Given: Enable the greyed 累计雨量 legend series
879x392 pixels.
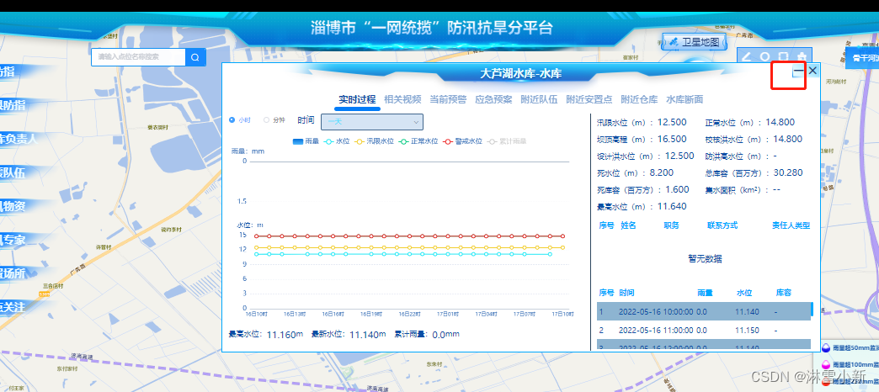Looking at the screenshot, I should click(507, 141).
